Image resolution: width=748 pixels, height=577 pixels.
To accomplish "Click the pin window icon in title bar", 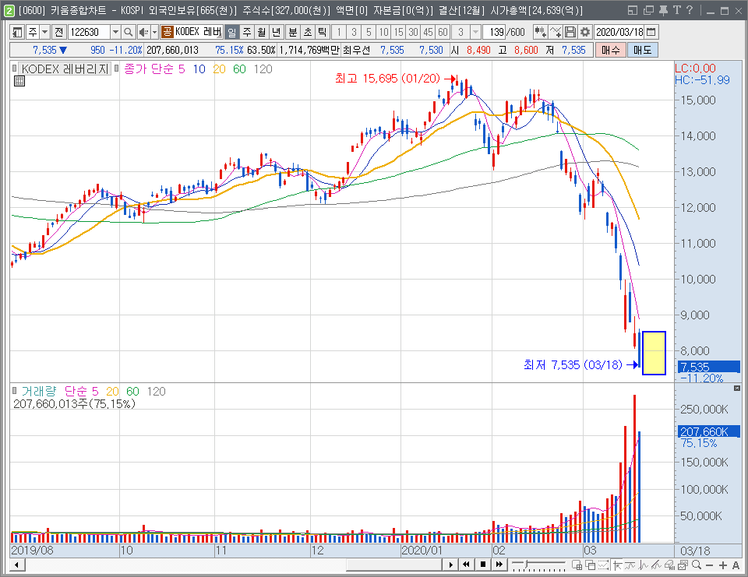I will point(664,10).
